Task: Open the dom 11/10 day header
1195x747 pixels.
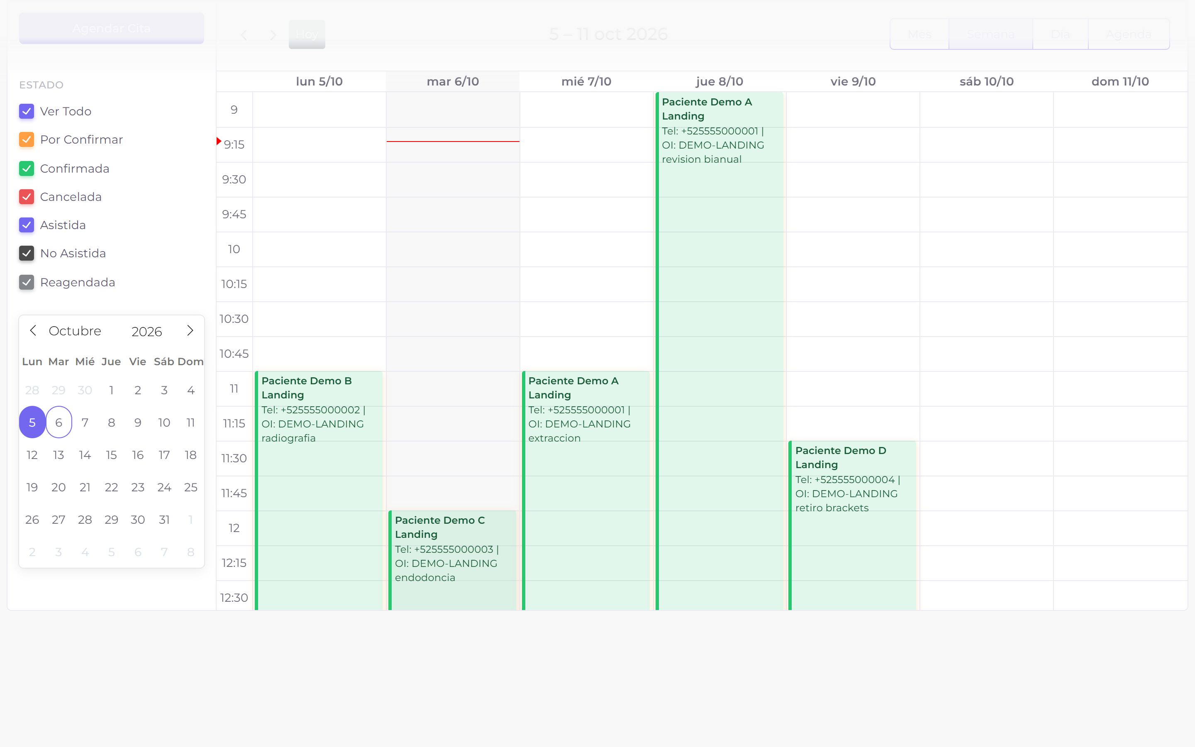Action: [x=1120, y=81]
